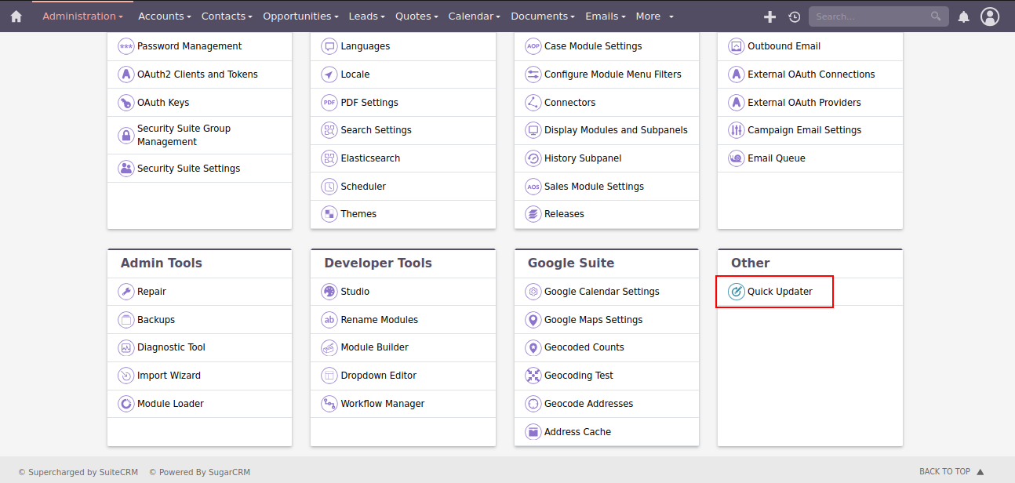Click the Security Suite Settings icon

tap(126, 169)
